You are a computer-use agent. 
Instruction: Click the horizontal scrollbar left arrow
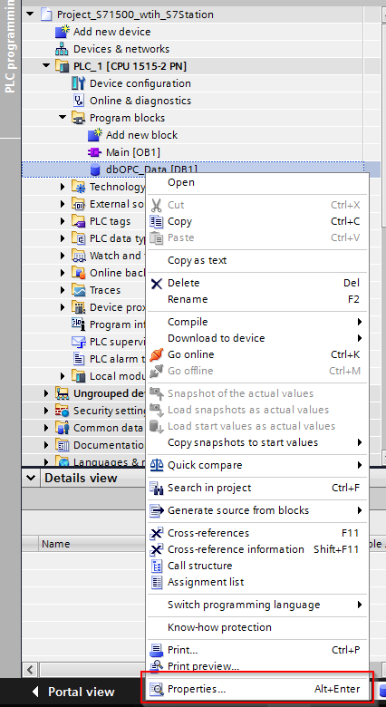tap(30, 669)
